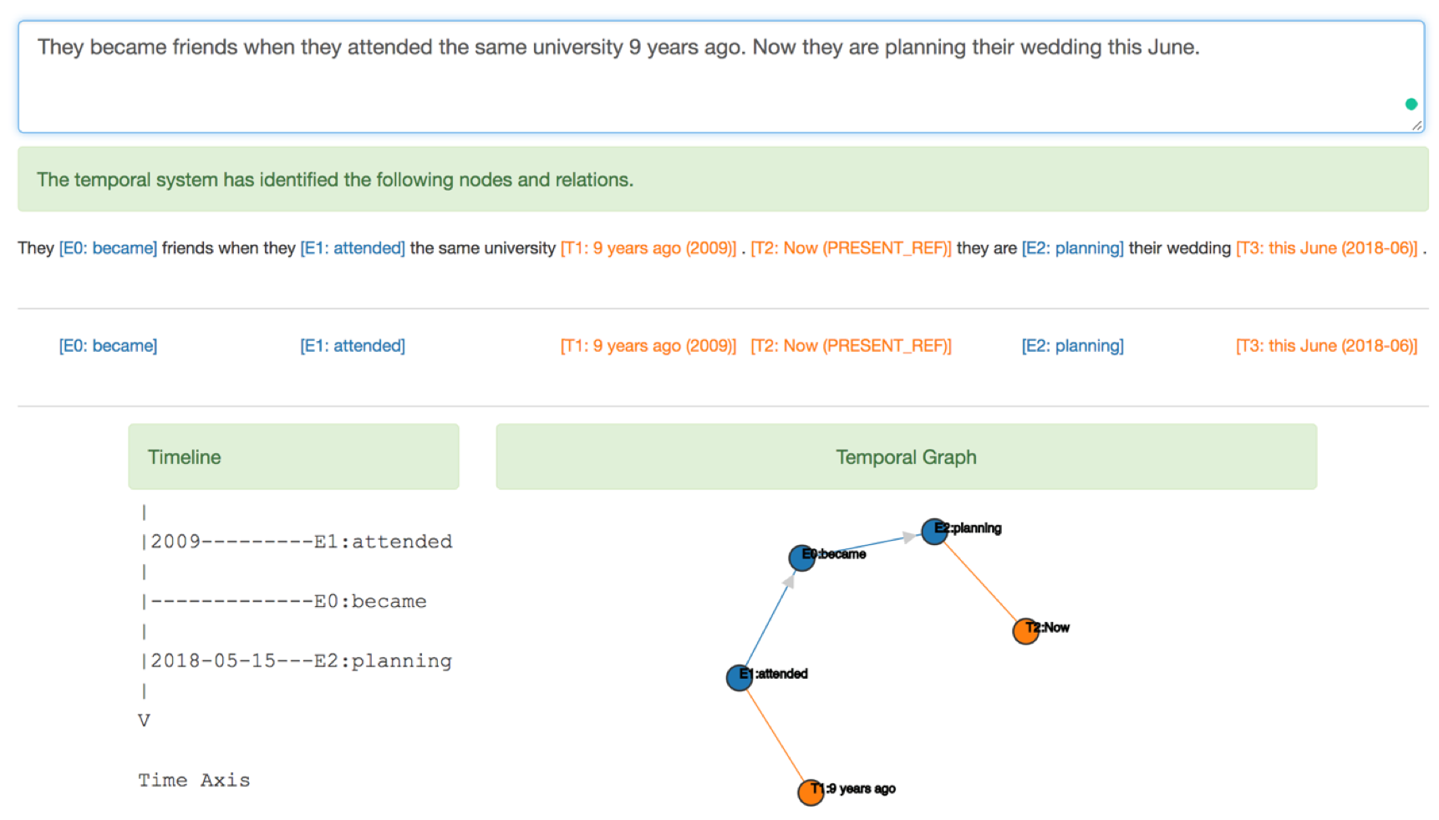The image size is (1439, 820).
Task: Click the orange T1:9 years ago node
Action: click(x=810, y=792)
